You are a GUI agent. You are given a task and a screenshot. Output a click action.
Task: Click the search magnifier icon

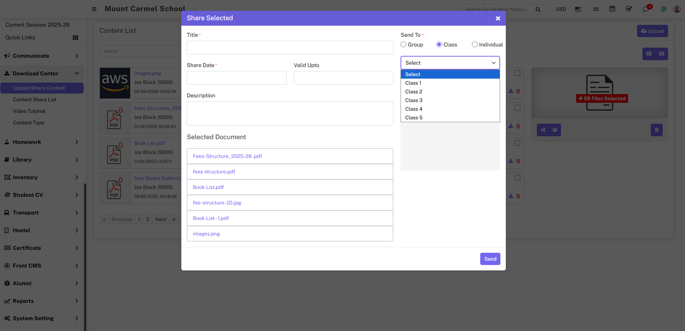coord(538,9)
